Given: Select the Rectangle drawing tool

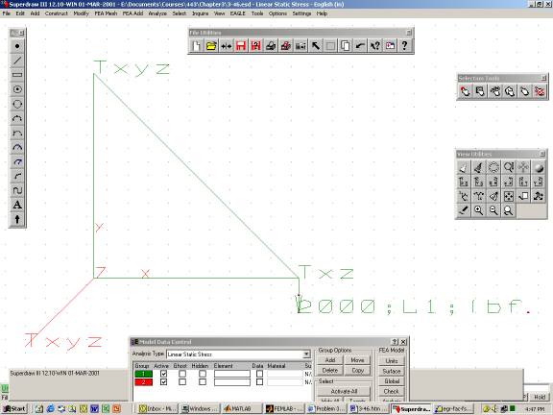Looking at the screenshot, I should [x=17, y=75].
